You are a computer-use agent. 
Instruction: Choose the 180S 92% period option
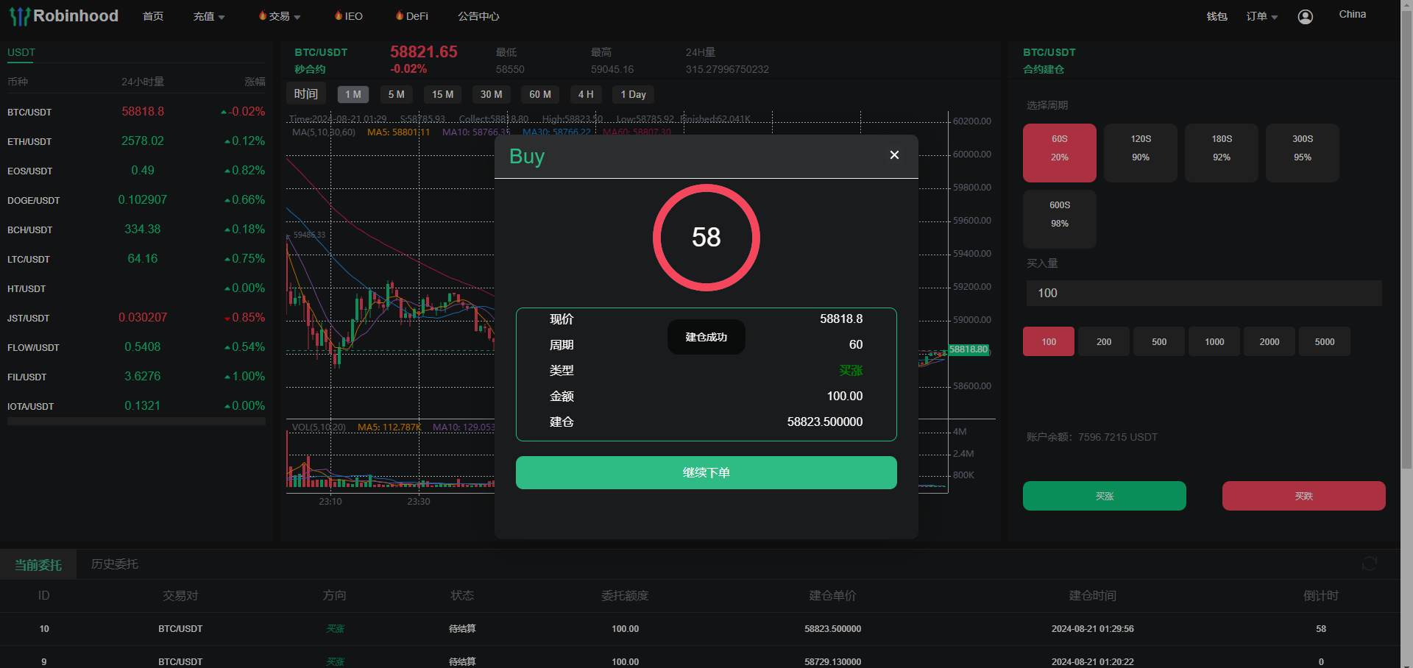1222,153
